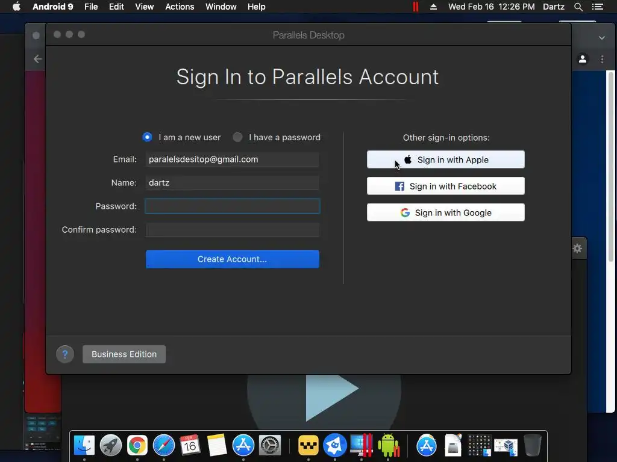Open the yellow taxi app in dock

(308, 446)
